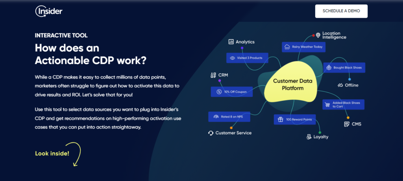
Task: Select the Visited 3 Products card
Action: (247, 58)
